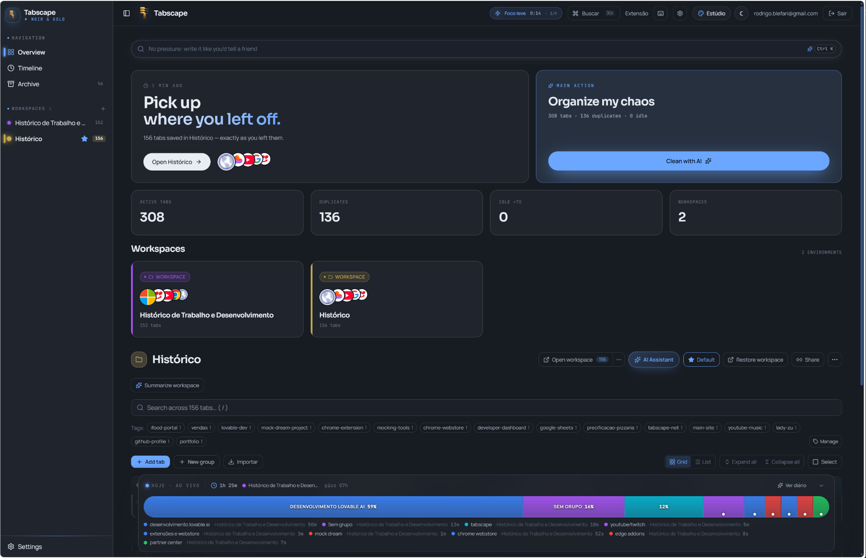The width and height of the screenshot is (866, 558).
Task: Click the Buscar search button
Action: (x=594, y=14)
